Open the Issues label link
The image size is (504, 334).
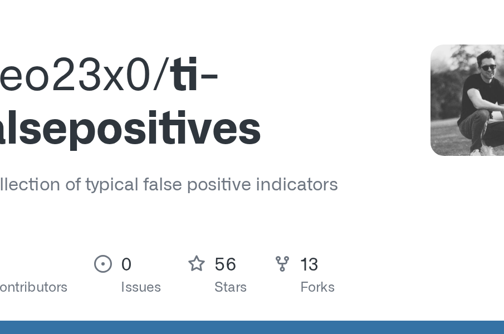point(141,287)
